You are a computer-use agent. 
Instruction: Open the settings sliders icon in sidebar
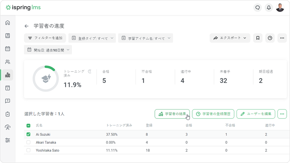click(8, 140)
